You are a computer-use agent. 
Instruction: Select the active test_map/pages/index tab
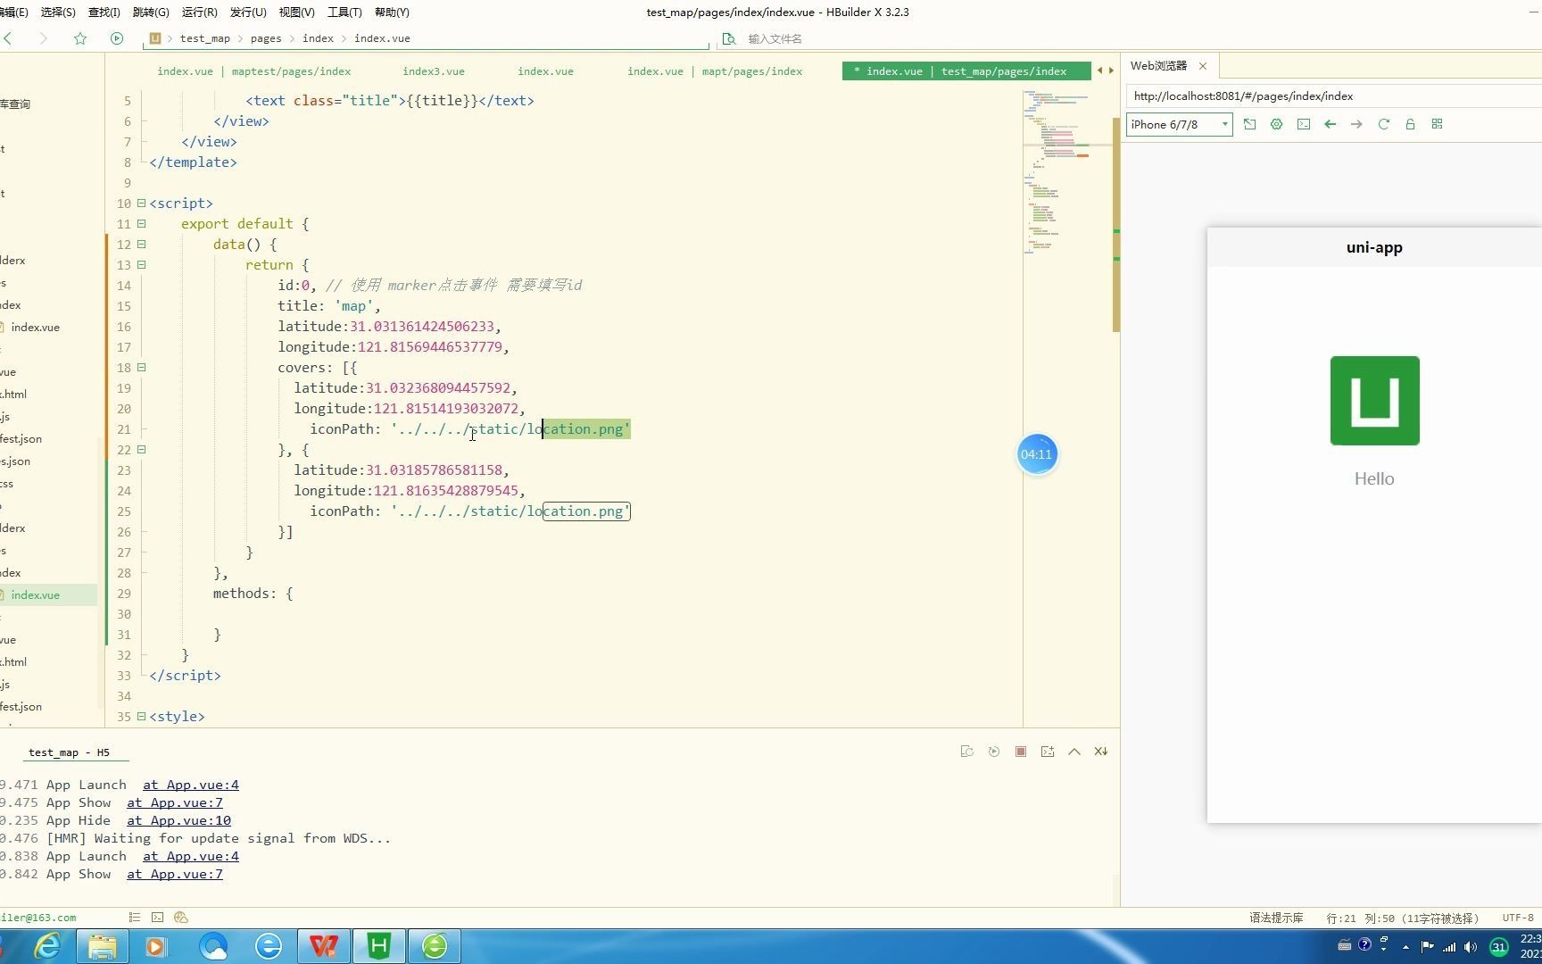click(966, 71)
